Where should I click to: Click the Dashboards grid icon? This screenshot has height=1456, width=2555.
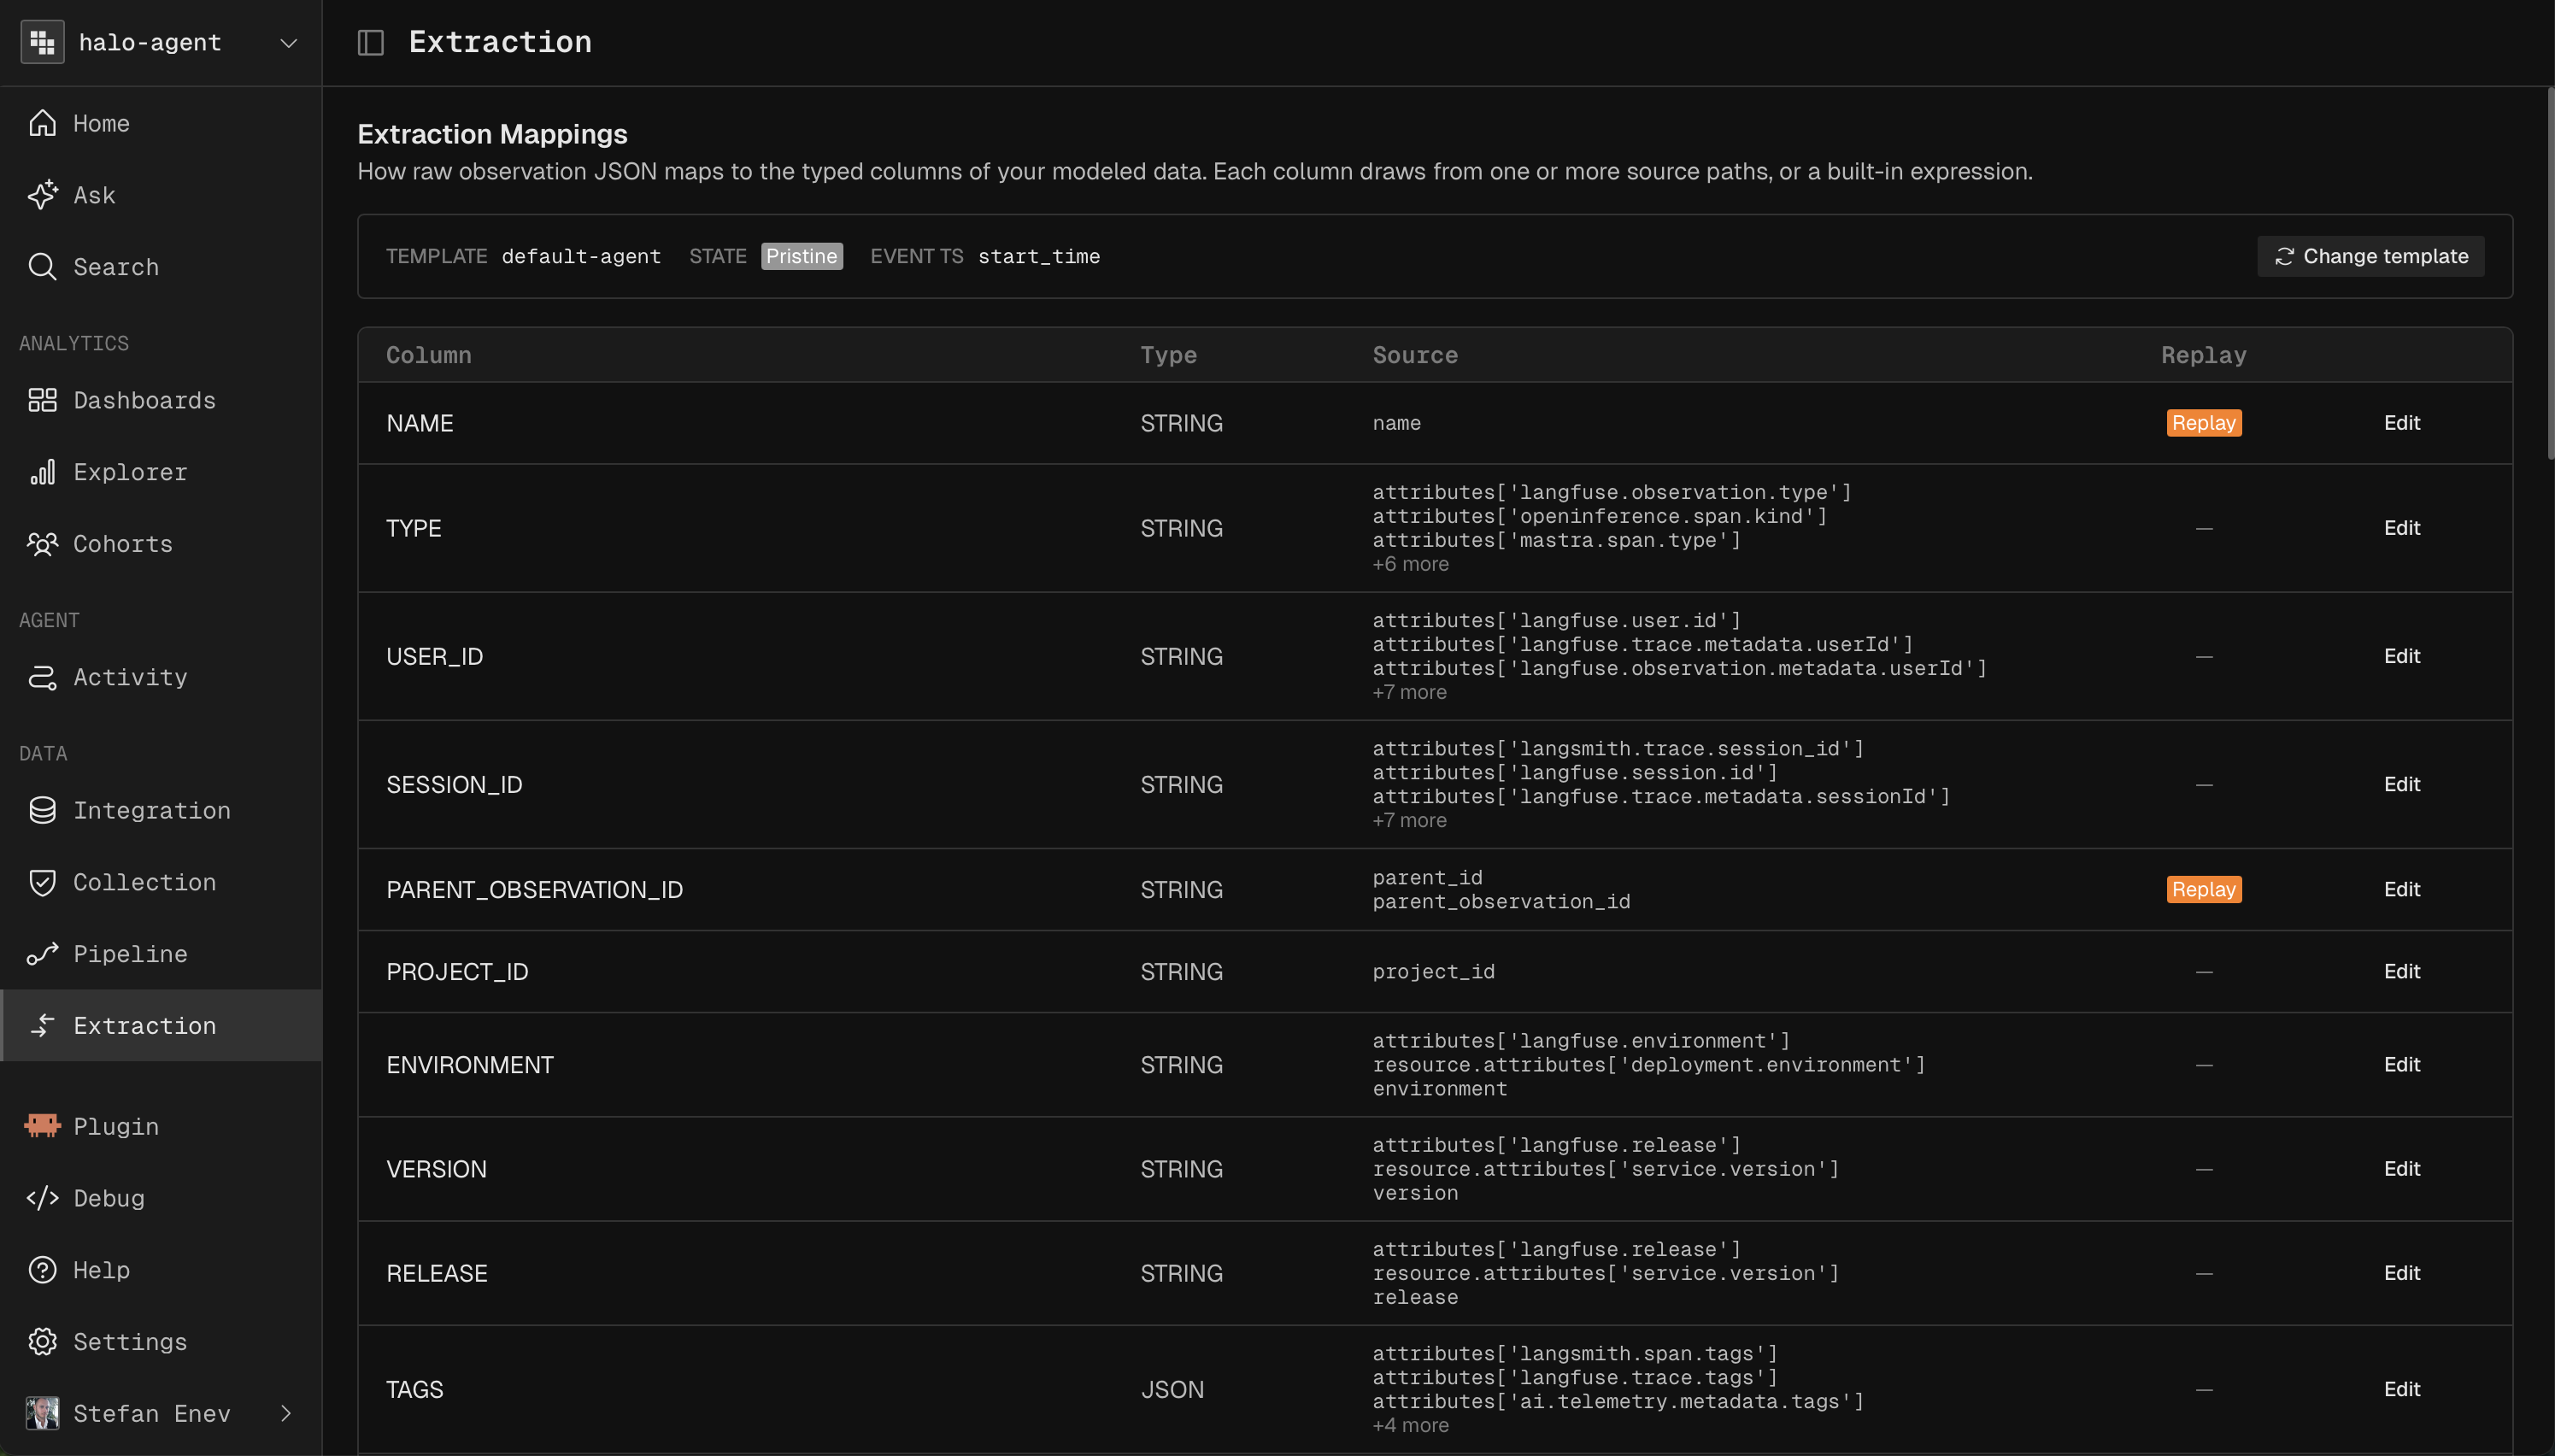[42, 400]
